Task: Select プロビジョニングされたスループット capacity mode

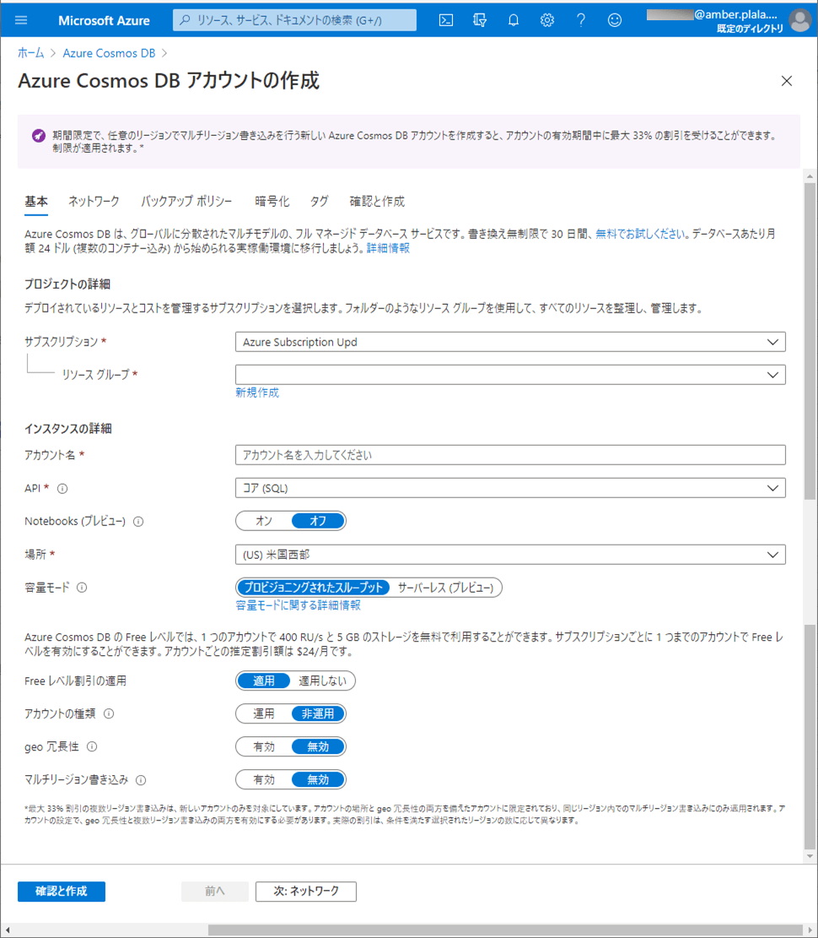Action: point(313,588)
